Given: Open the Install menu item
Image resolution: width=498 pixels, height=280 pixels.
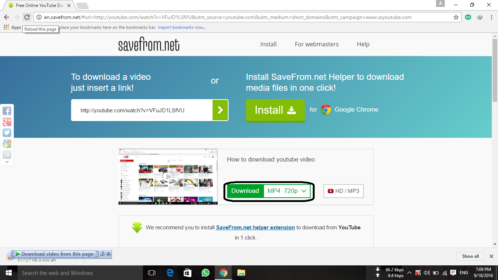Looking at the screenshot, I should point(268,44).
